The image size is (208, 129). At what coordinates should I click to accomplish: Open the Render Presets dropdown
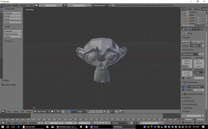tap(190, 54)
